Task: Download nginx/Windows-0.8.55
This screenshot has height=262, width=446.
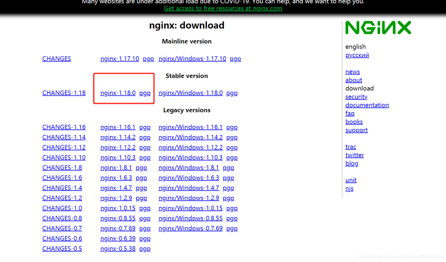Action: 191,219
